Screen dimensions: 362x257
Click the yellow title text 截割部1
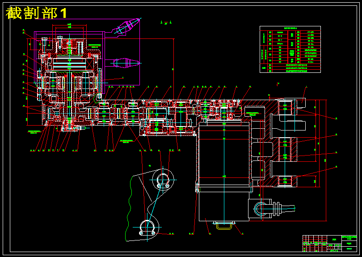36,13
